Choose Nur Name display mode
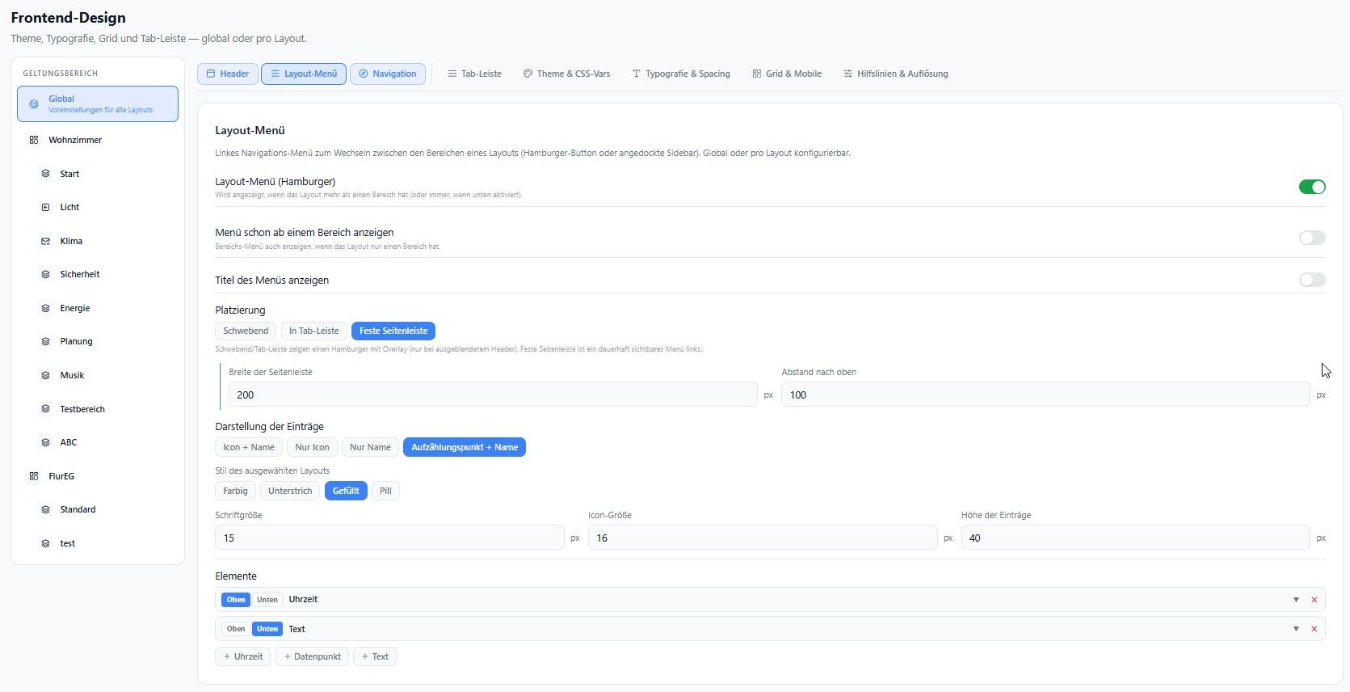Viewport: 1350px width, 692px height. 370,447
